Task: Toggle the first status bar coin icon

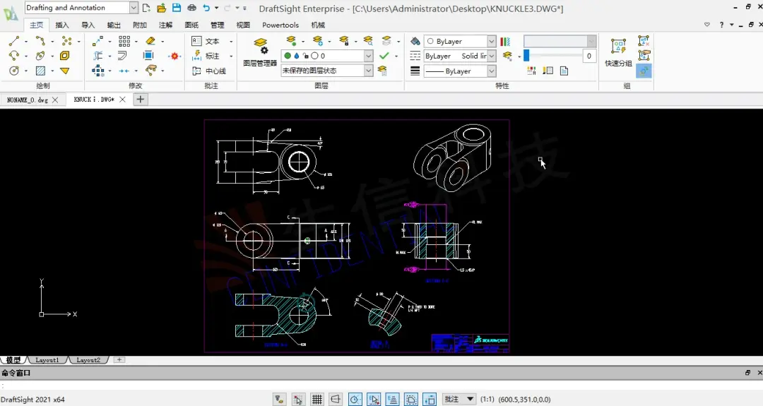Action: pyautogui.click(x=279, y=399)
